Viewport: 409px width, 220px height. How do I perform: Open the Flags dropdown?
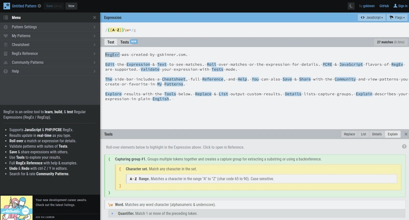point(397,17)
